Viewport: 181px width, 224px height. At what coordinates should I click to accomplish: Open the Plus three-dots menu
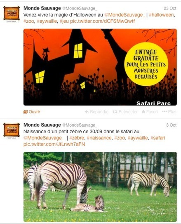click(x=165, y=111)
